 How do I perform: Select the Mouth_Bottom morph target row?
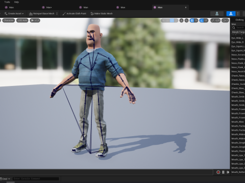[238, 172]
